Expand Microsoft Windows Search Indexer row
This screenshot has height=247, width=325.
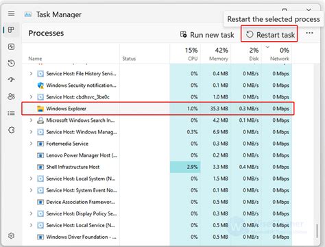[x=31, y=120]
